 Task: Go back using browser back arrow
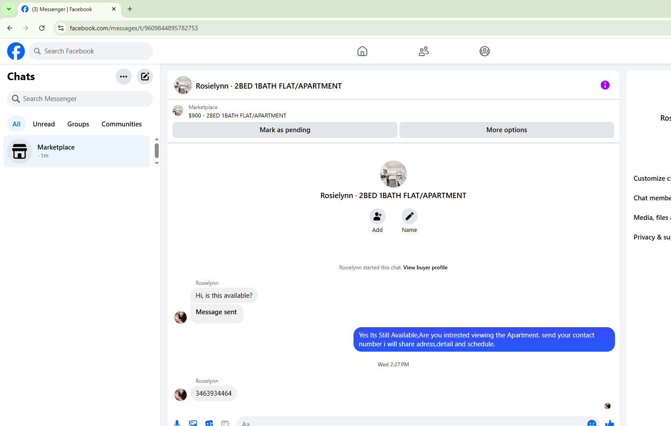10,28
